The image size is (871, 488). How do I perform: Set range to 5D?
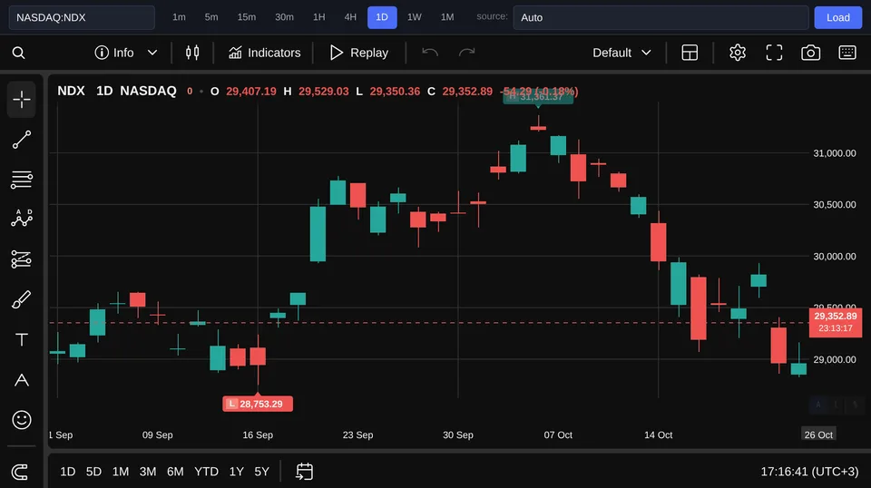[93, 472]
